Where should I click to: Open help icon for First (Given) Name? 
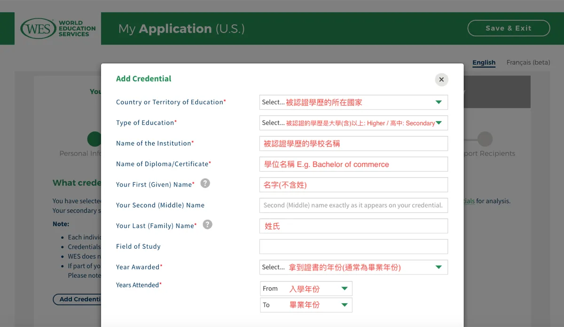[x=205, y=183]
